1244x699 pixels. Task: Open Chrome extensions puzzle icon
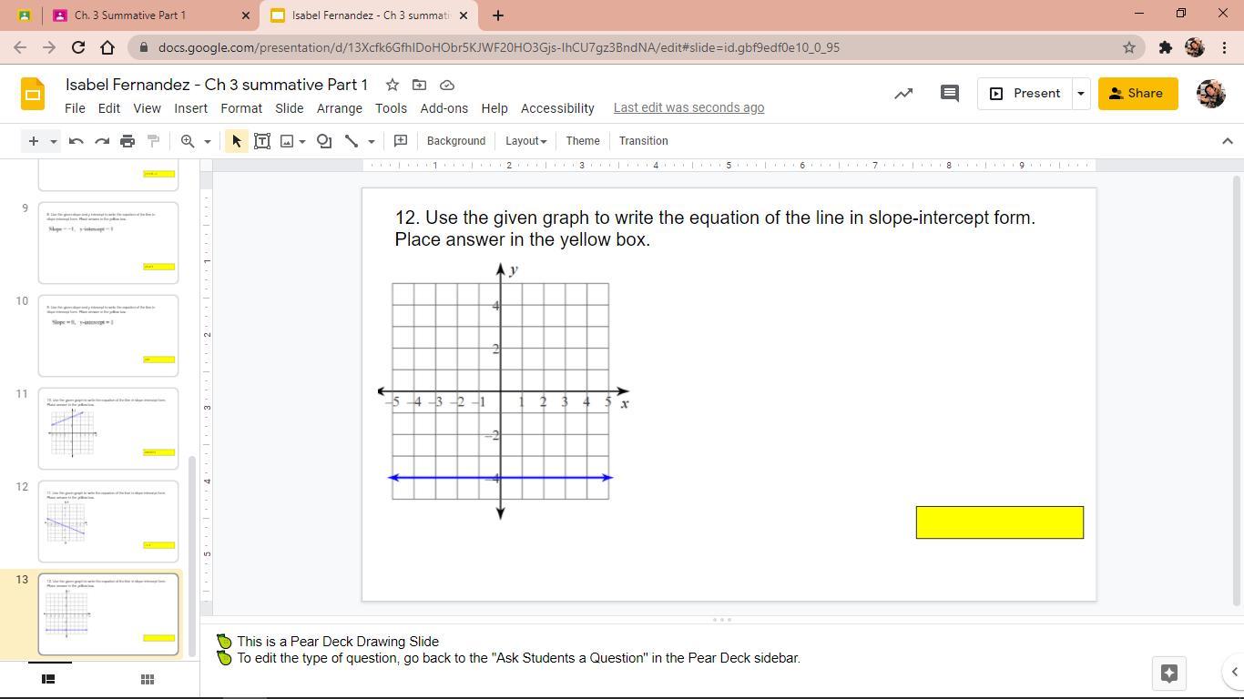(x=1165, y=47)
